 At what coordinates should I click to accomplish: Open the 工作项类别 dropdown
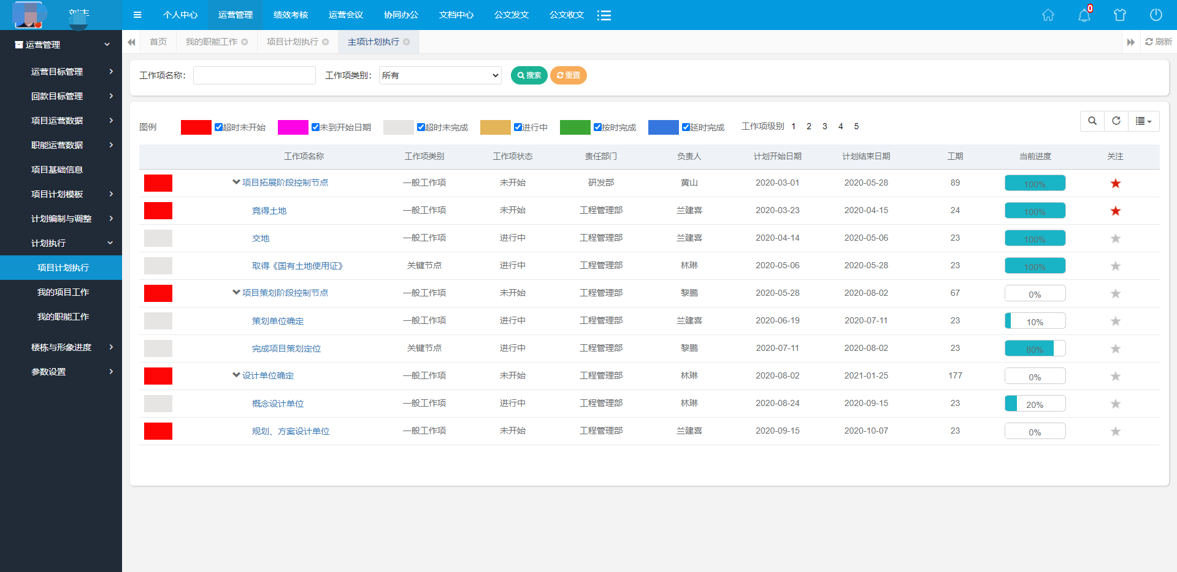440,75
